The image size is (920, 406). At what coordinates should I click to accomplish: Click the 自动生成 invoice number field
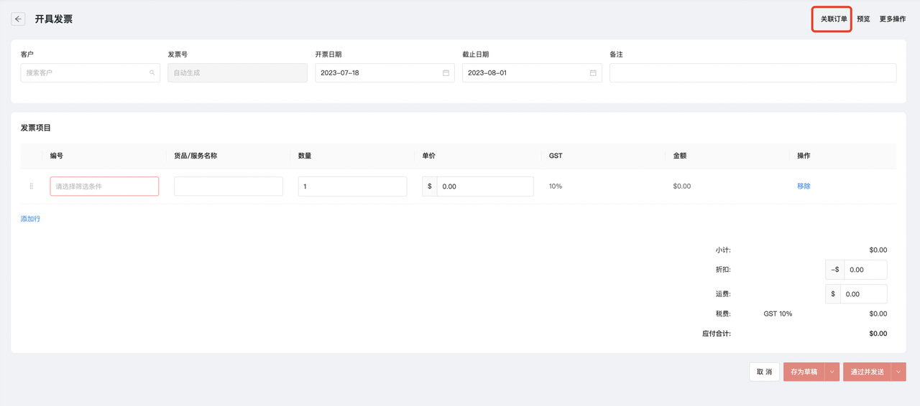(237, 72)
